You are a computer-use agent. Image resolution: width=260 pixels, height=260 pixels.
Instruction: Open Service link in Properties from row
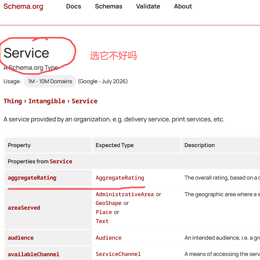(x=61, y=161)
